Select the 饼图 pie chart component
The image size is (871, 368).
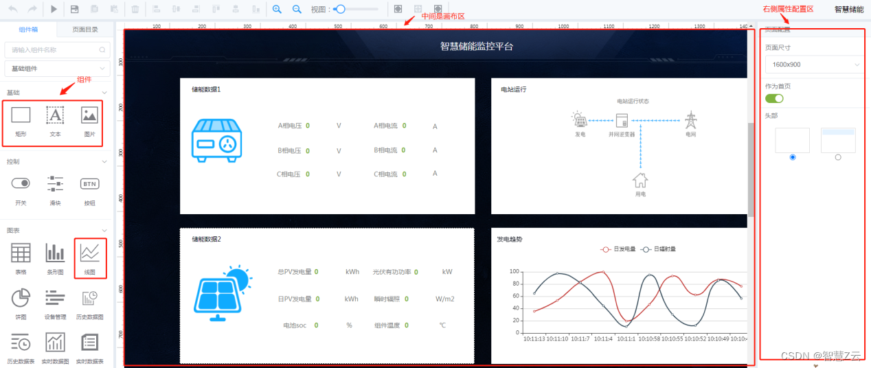21,304
